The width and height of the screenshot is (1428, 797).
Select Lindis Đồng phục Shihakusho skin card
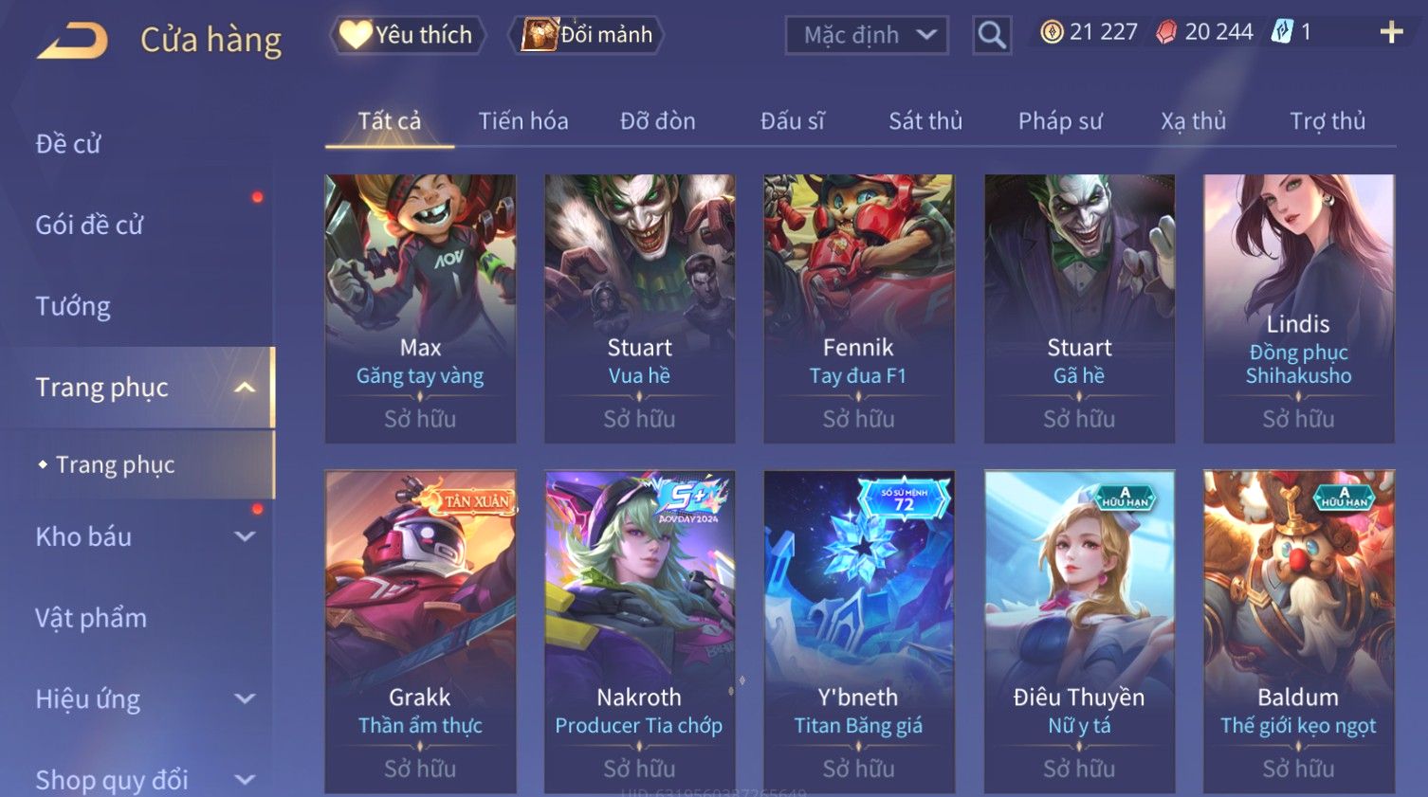[x=1299, y=308]
